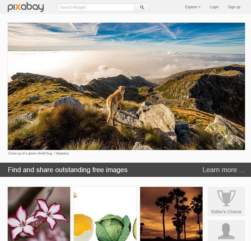The image size is (251, 241).
Task: Open 'Close-up of a green shield bug' caption link
Action: [x=30, y=153]
